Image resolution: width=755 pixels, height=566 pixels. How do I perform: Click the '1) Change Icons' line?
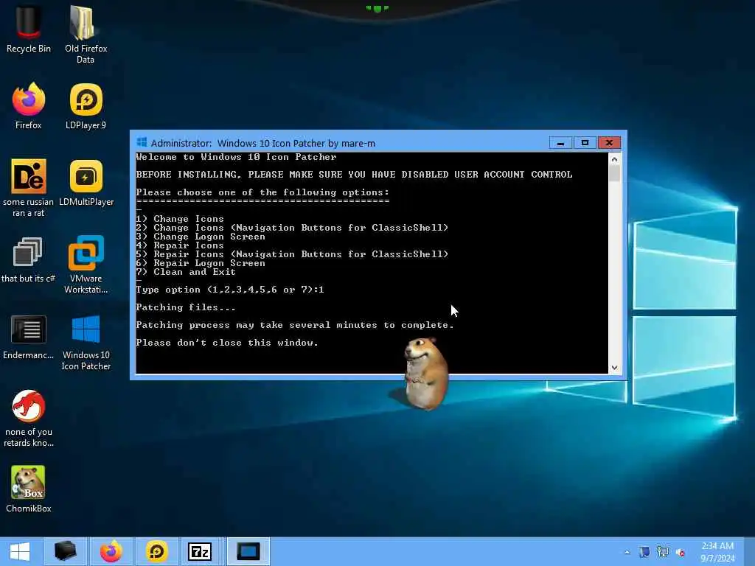180,219
